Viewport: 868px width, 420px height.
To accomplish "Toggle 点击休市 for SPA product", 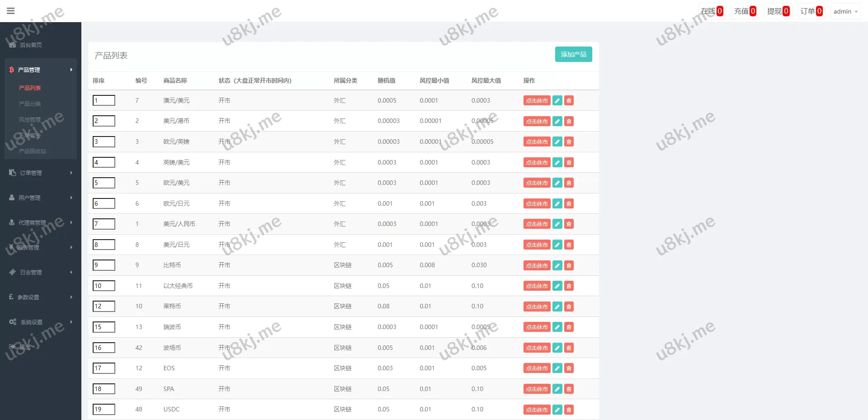I will pos(537,389).
